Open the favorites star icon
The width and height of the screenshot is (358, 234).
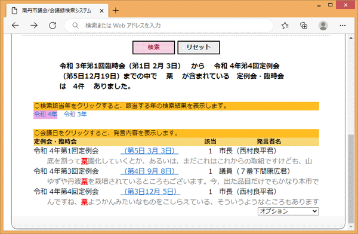[285, 25]
